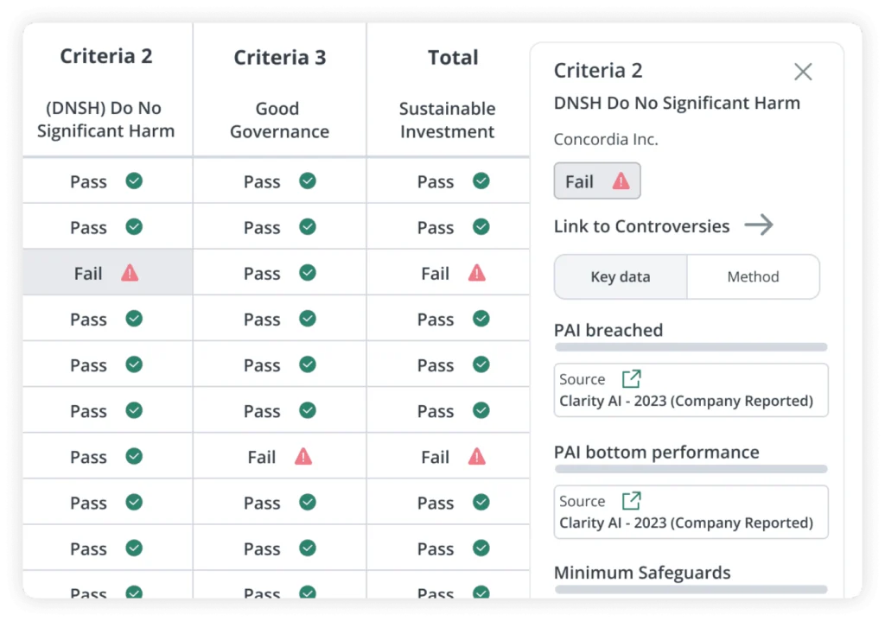Click Total Sustainable Investment column header
Screen dimensions: 885x621
pos(448,93)
